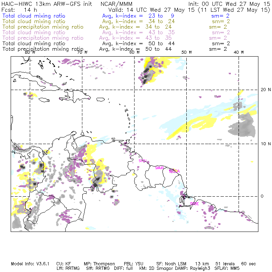Select "KM: 2D Smagor" footer entry
The height and width of the screenshot is (272, 272).
point(156,269)
